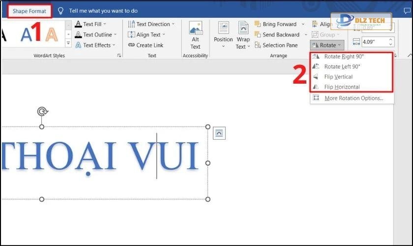
Task: Expand the Text Outline dropdown
Action: 115,34
